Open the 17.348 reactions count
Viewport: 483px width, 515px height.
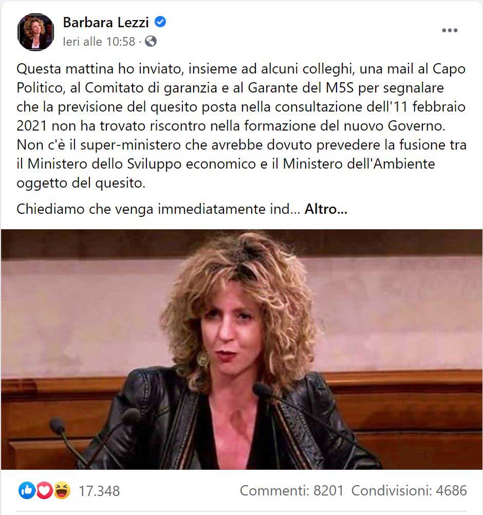[x=99, y=491]
